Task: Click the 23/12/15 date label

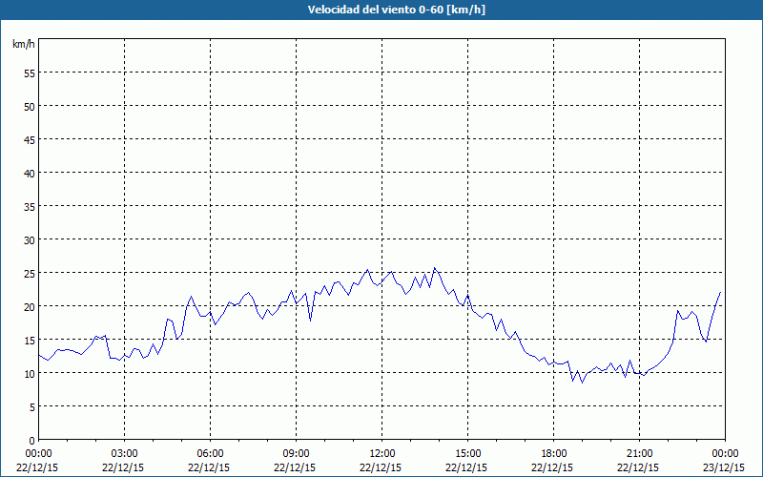Action: pyautogui.click(x=724, y=467)
